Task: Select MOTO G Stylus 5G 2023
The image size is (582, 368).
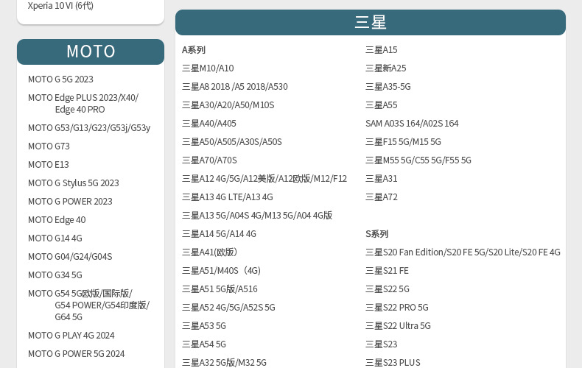Action: [74, 183]
